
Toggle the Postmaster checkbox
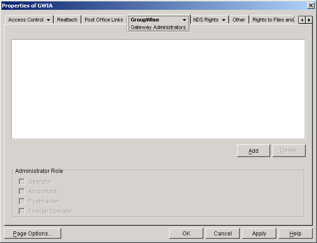click(22, 201)
